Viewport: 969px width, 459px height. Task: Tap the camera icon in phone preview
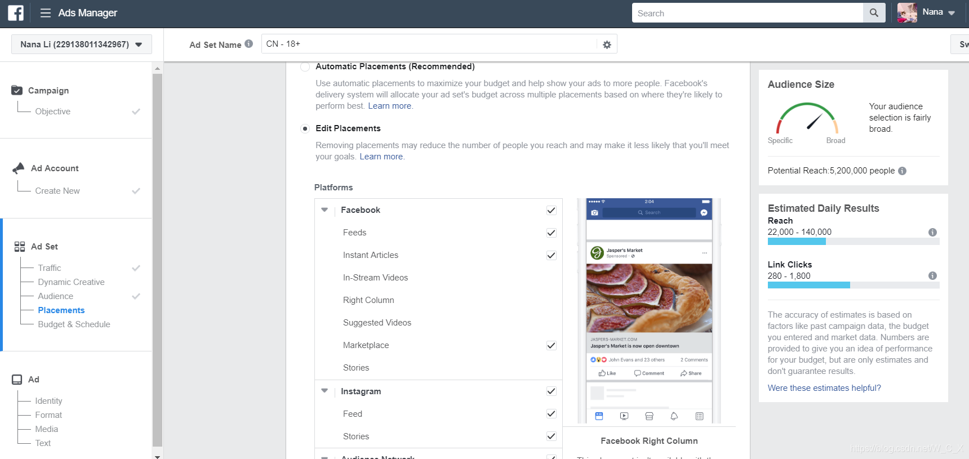point(594,212)
